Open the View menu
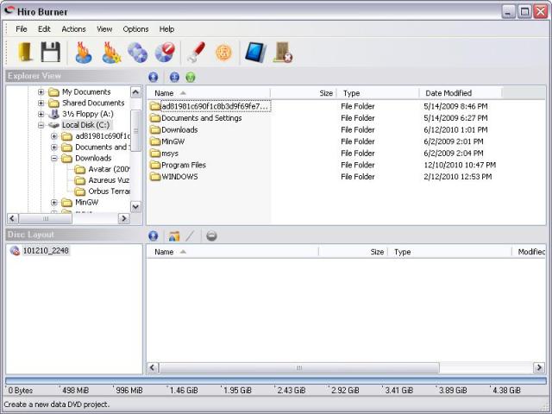This screenshot has width=552, height=414. [104, 29]
